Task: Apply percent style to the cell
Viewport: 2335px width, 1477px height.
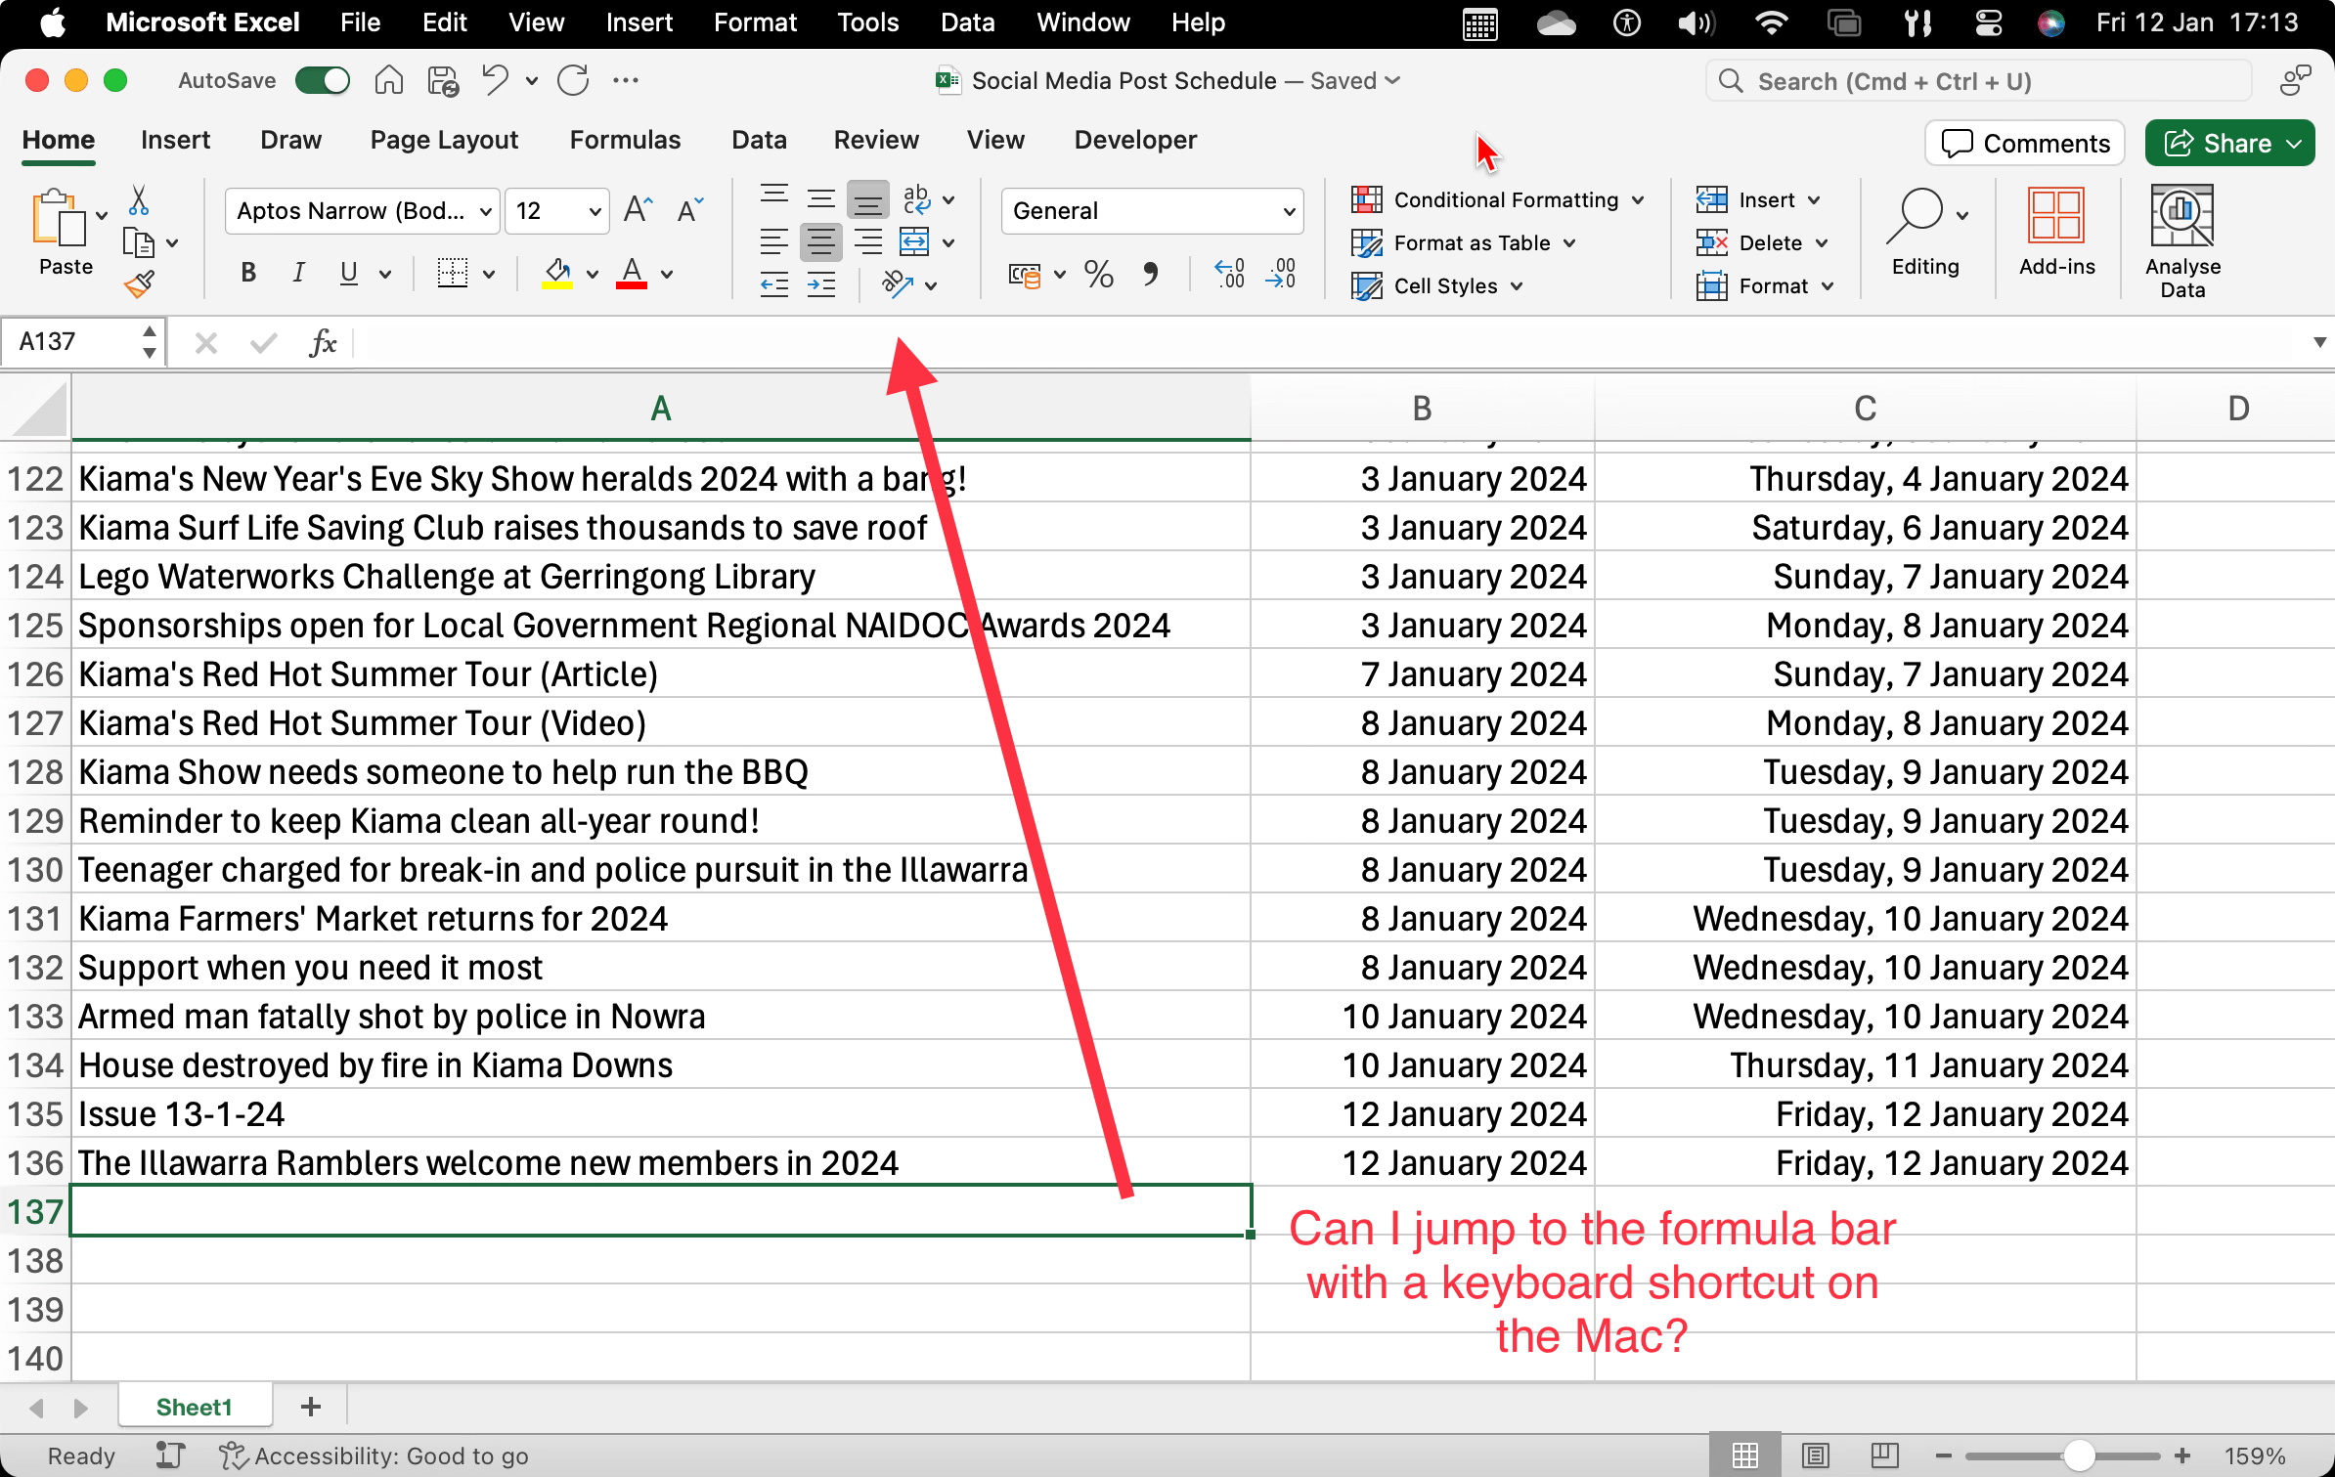Action: [x=1098, y=275]
